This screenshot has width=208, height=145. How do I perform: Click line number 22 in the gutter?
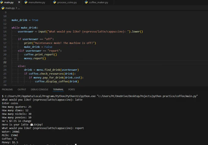[x=5, y=62]
